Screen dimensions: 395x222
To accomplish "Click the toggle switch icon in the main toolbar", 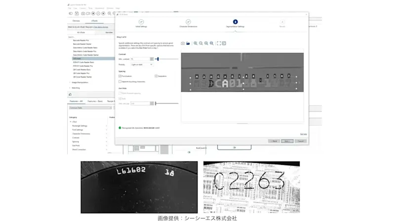I will [71, 13].
